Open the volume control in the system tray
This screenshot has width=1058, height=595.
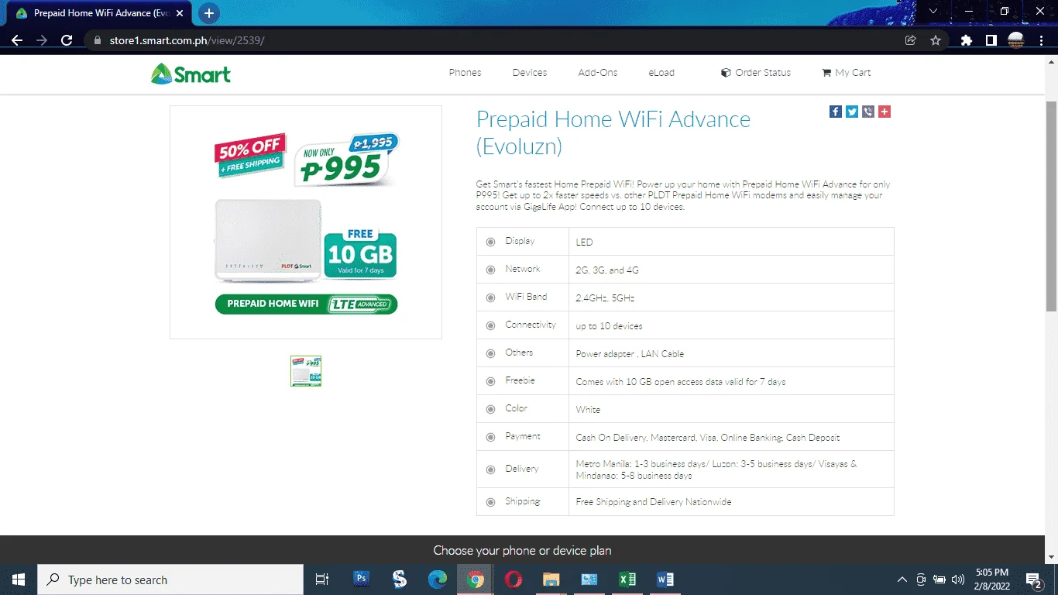(x=958, y=580)
